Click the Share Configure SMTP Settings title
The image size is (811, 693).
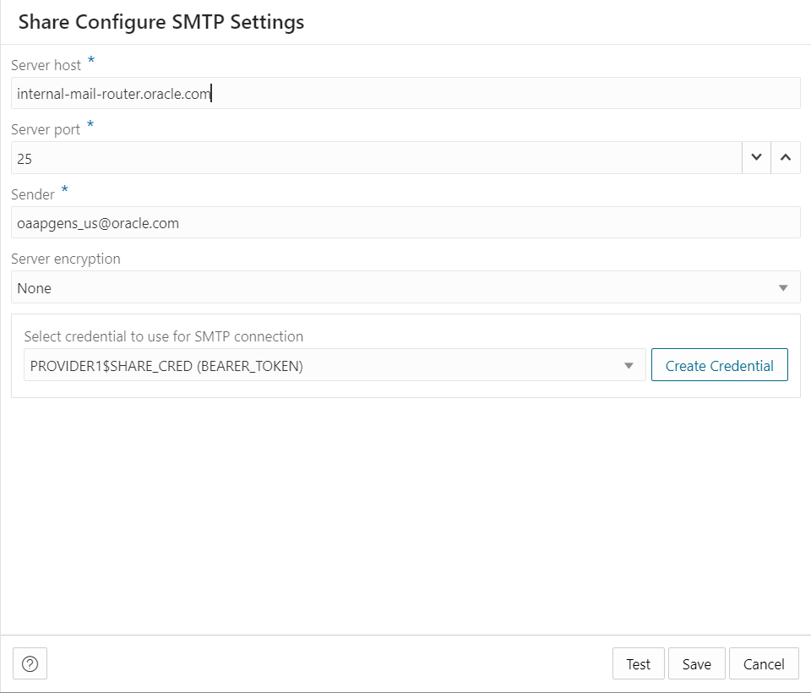click(x=161, y=22)
